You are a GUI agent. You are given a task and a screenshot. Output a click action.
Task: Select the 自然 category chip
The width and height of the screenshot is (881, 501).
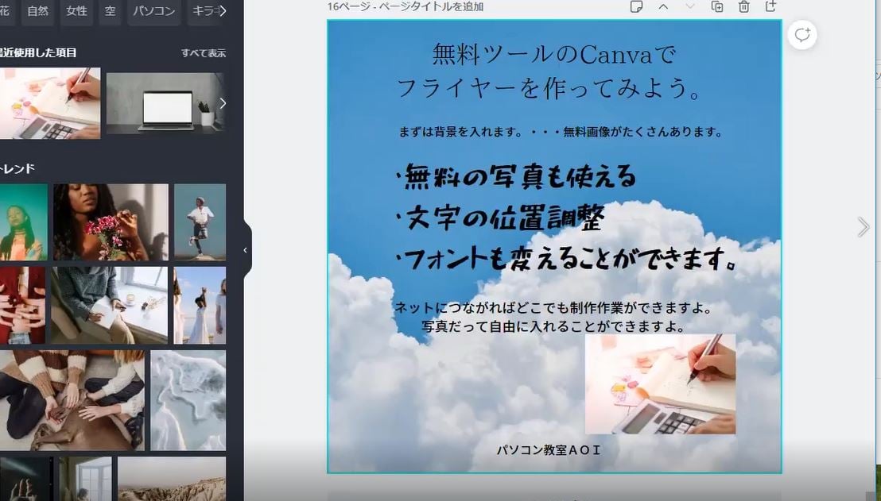pos(37,11)
